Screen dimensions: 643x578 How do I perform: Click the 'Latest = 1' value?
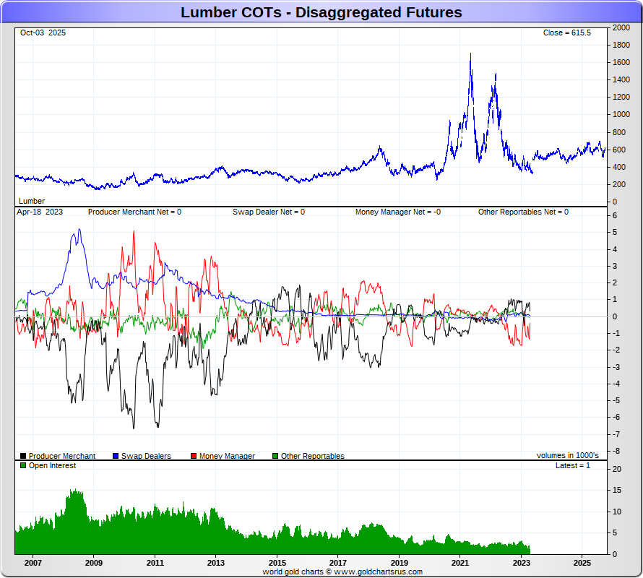pyautogui.click(x=572, y=465)
